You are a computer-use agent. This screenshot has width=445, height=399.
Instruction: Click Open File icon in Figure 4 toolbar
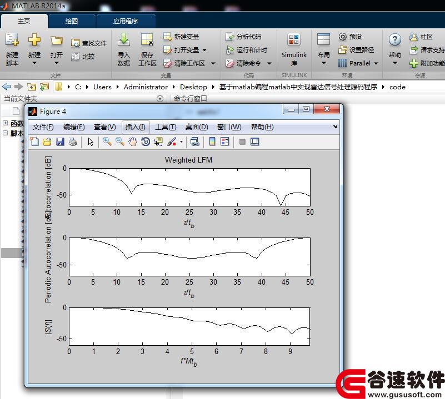[47, 142]
